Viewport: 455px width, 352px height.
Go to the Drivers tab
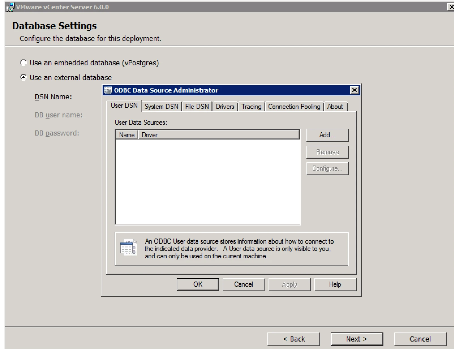(225, 107)
